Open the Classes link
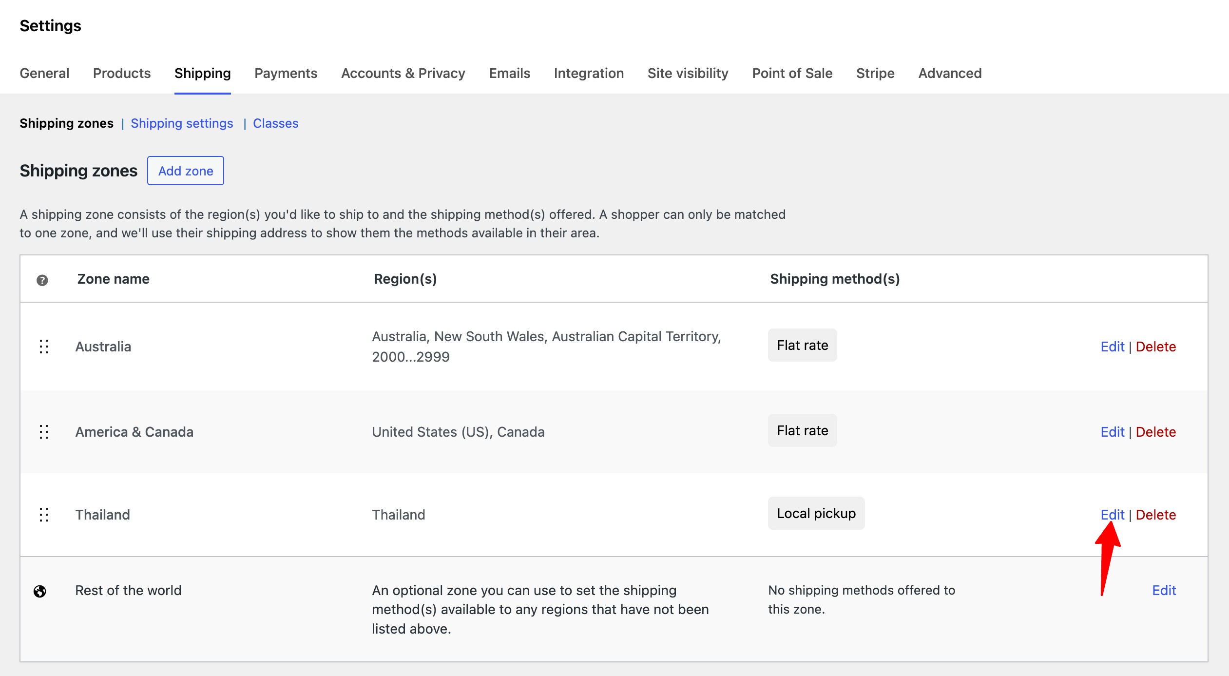Image resolution: width=1229 pixels, height=676 pixels. tap(275, 123)
